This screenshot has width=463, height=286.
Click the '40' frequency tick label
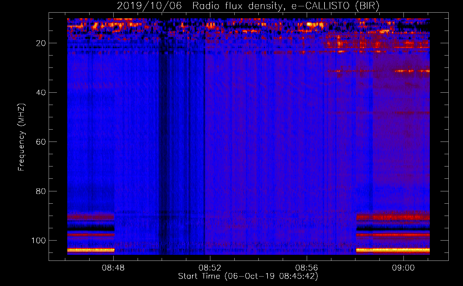(x=41, y=93)
